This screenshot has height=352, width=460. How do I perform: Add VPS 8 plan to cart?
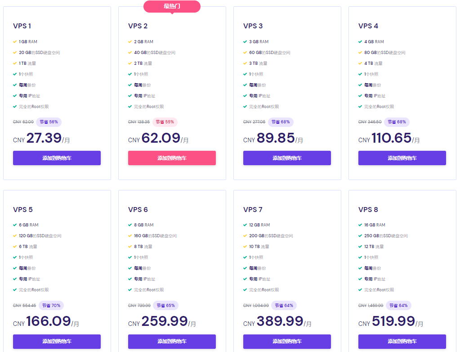point(402,341)
